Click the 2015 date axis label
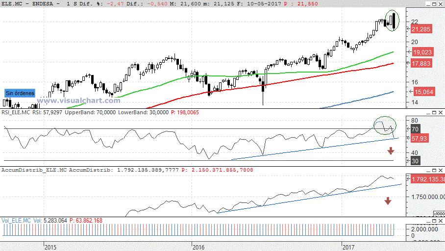 pyautogui.click(x=50, y=247)
